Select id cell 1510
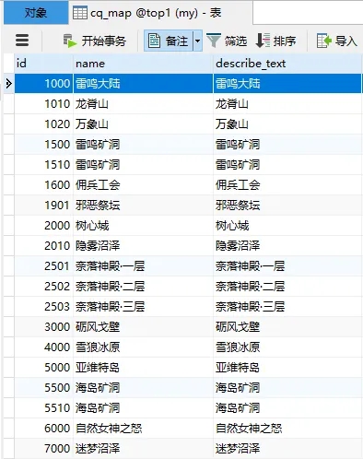 coord(43,165)
